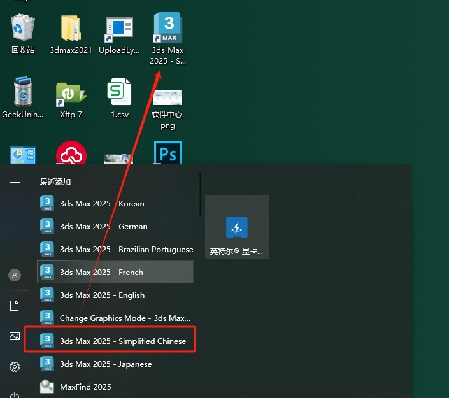Select 3ds Max 2025 - S... desktop shortcut
This screenshot has height=398, width=449.
tap(167, 39)
